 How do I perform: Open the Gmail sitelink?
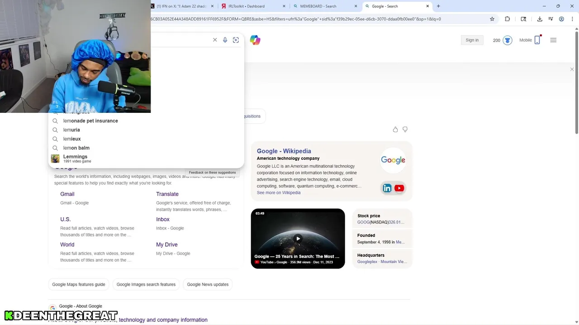(67, 194)
